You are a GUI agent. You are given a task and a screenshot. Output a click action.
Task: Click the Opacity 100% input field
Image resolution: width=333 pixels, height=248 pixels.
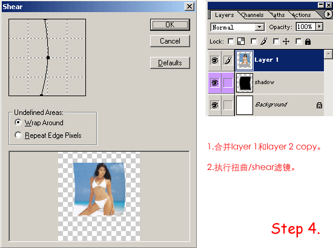coord(305,27)
